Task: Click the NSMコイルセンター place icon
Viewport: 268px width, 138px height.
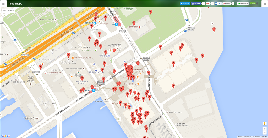Action: (167, 112)
